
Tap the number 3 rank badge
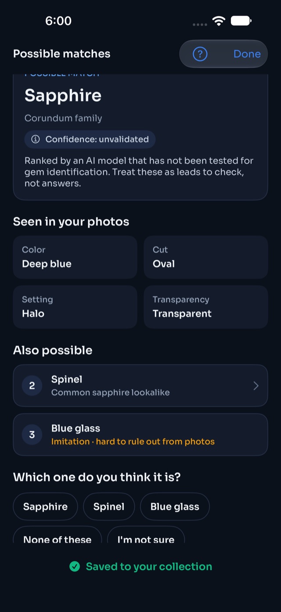[x=32, y=435]
